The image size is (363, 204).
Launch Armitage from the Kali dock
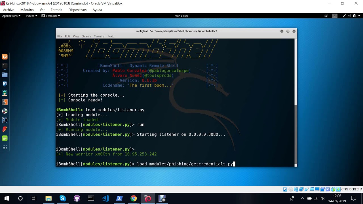click(x=5, y=93)
